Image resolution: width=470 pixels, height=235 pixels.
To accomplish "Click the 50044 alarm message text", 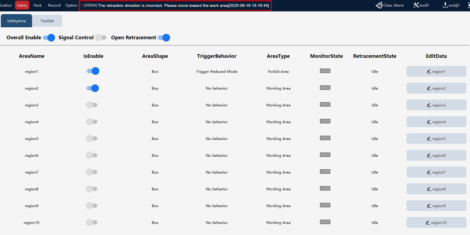I will coord(177,5).
